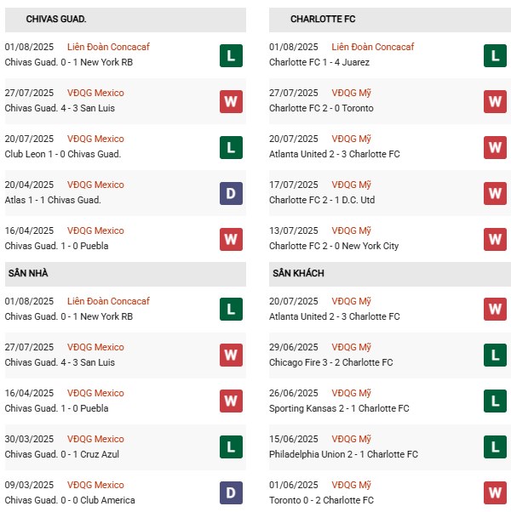
Task: Click the W badge for Charlotte vs New York City
Action: [x=495, y=239]
